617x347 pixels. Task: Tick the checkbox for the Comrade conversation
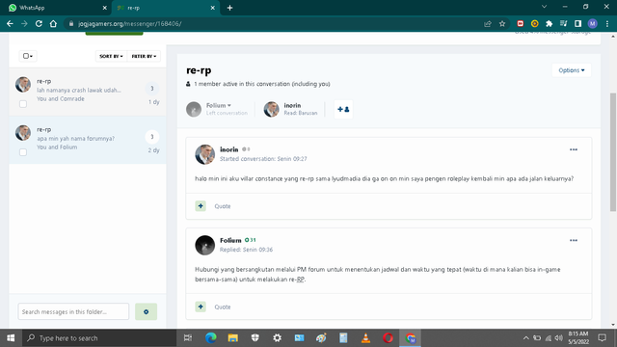click(23, 104)
